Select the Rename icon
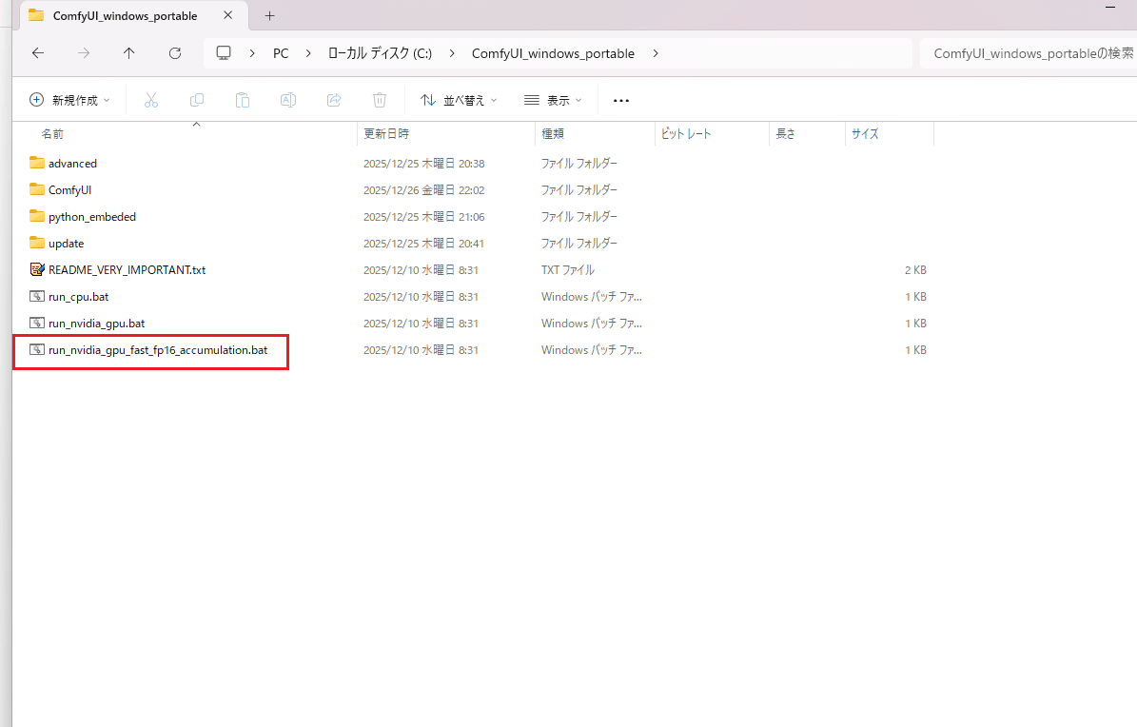 pos(287,99)
